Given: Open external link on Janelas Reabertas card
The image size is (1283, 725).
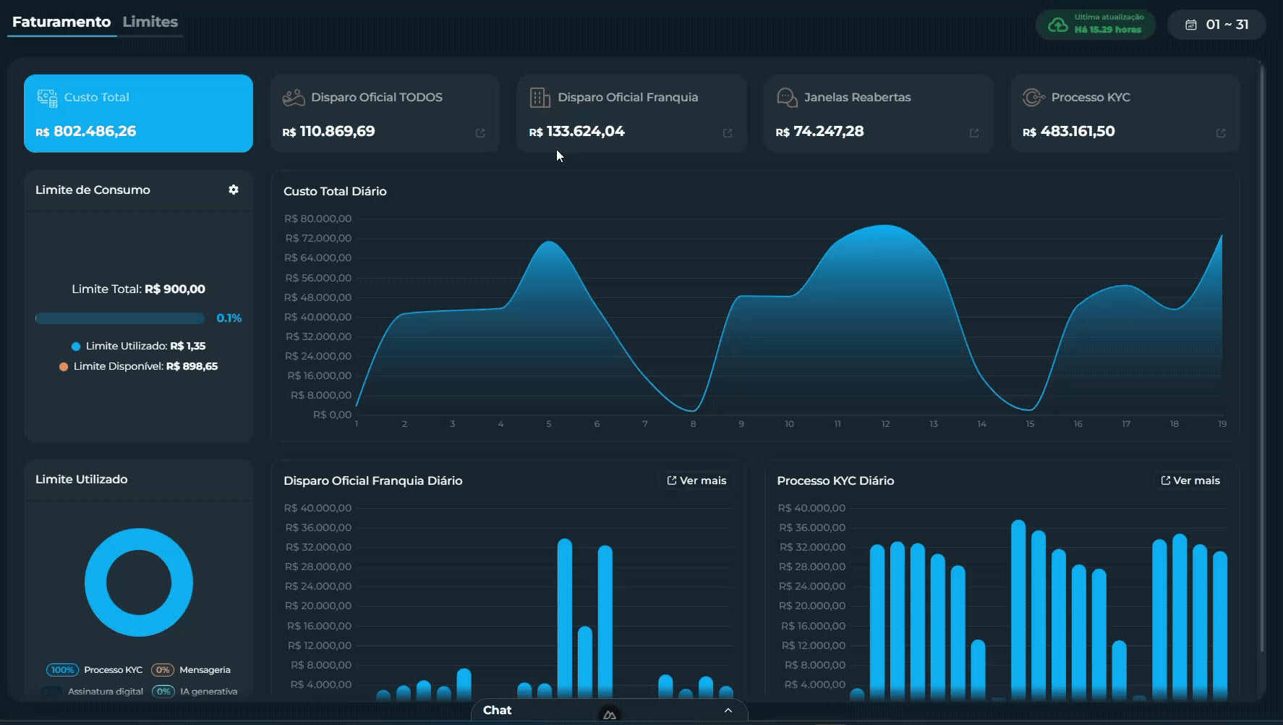Looking at the screenshot, I should point(974,133).
